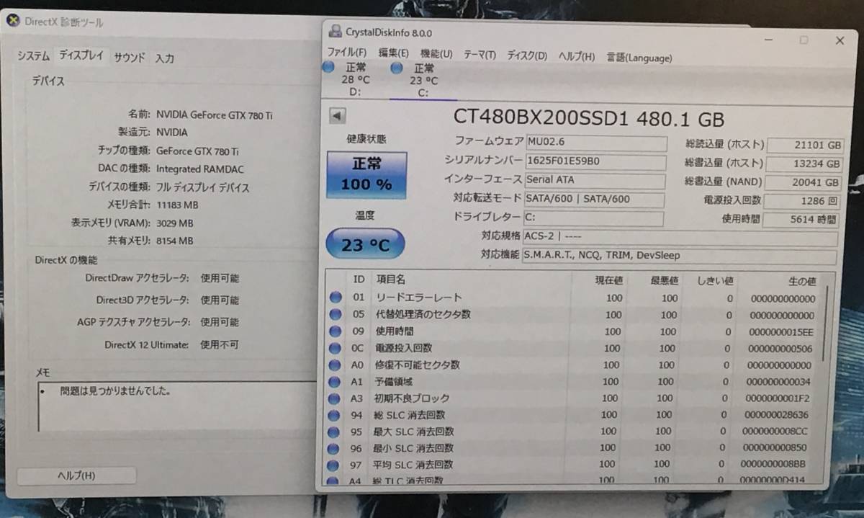Click the status dot for 電源投入回数 row
This screenshot has width=864, height=518.
pos(336,348)
